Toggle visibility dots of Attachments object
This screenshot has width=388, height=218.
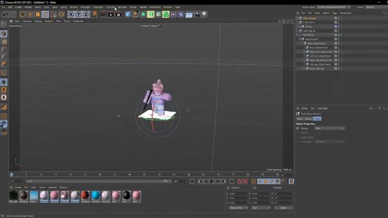pos(338,39)
